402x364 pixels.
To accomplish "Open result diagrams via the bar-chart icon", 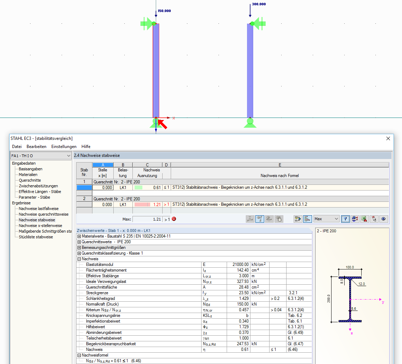I will click(x=307, y=219).
